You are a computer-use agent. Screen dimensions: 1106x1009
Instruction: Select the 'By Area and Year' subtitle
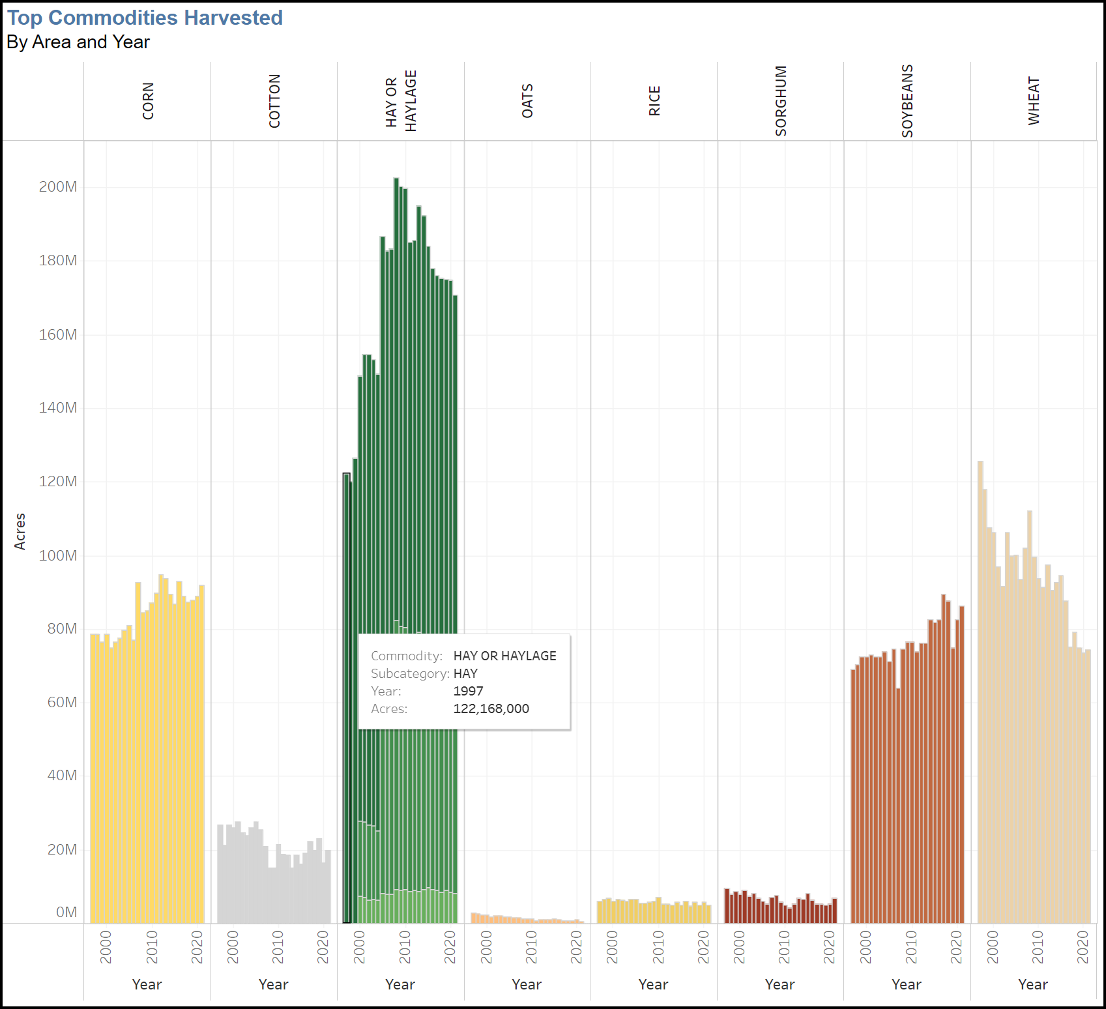pyautogui.click(x=78, y=42)
